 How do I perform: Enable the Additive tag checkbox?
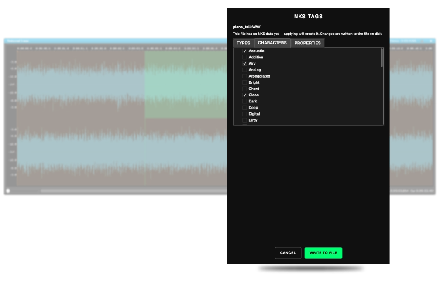[x=244, y=57]
